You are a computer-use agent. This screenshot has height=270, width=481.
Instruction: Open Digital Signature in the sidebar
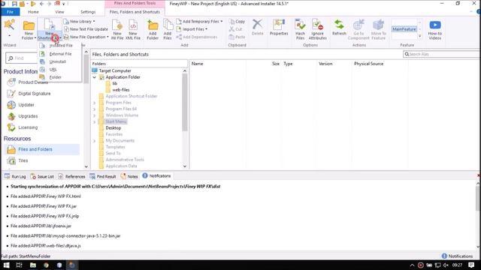pos(29,94)
